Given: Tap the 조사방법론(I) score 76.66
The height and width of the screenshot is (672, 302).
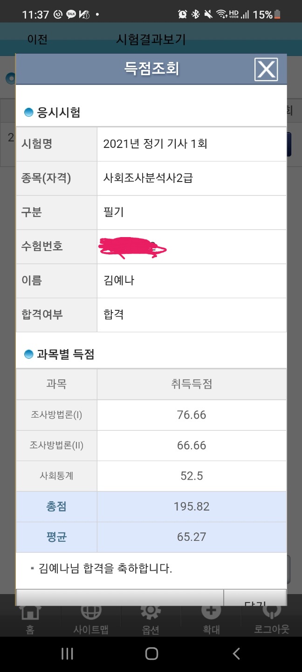Looking at the screenshot, I should click(192, 415).
